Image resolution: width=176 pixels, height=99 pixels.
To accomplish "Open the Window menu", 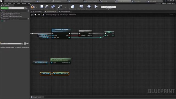I will (x=24, y=3).
